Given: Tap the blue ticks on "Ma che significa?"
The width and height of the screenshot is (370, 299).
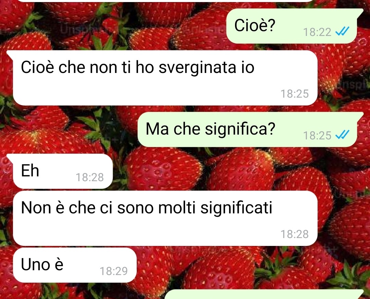Looking at the screenshot, I should pos(342,135).
